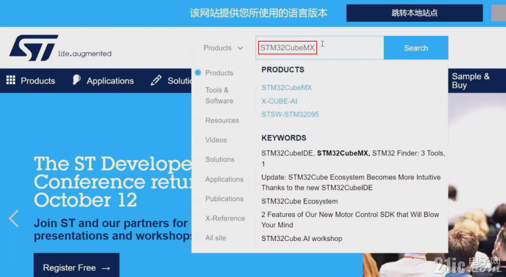506x277 pixels.
Task: Open Sample & Buy menu
Action: point(470,80)
